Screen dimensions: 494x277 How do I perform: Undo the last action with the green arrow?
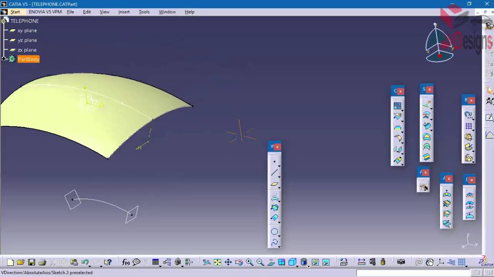85,262
